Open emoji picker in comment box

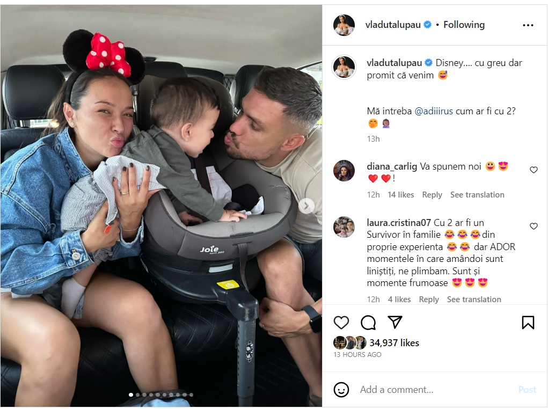pyautogui.click(x=341, y=390)
